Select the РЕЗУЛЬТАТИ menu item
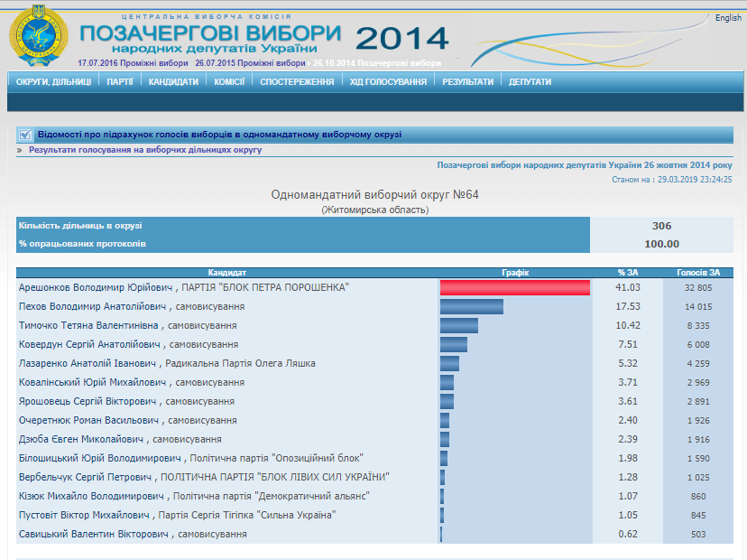Viewport: 747px width, 560px height. (467, 81)
